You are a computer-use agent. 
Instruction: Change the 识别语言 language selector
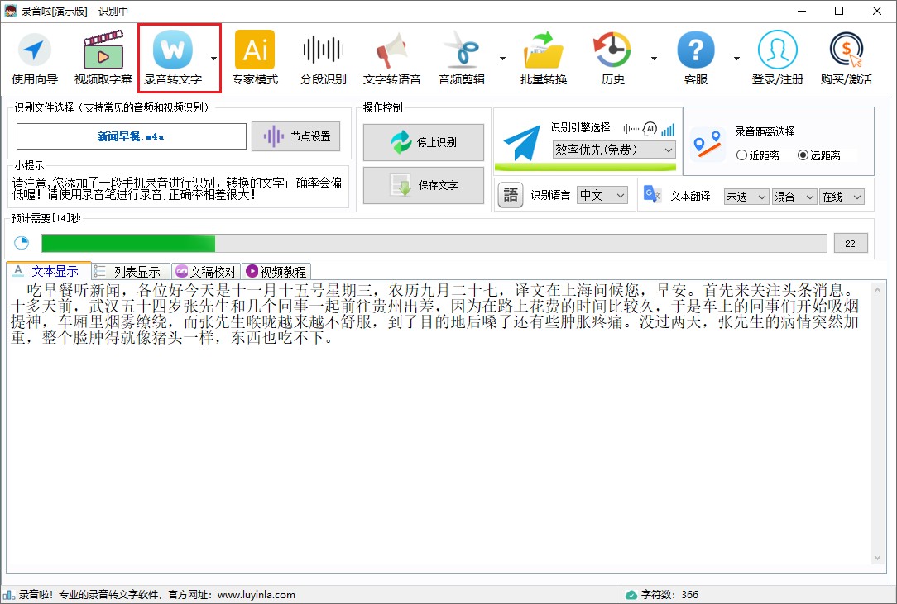[x=602, y=195]
